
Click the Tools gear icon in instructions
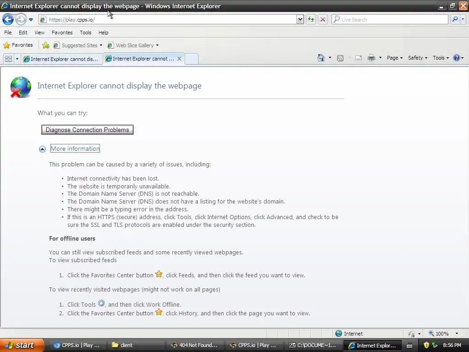(x=101, y=303)
